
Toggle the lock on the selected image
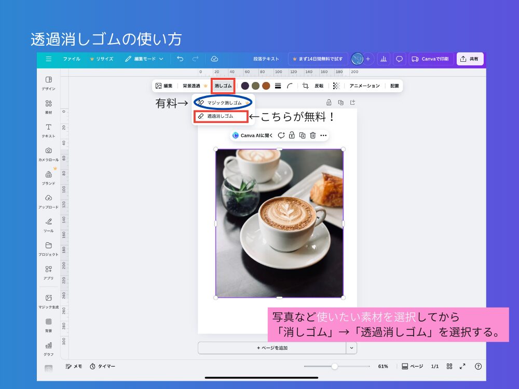(x=293, y=135)
